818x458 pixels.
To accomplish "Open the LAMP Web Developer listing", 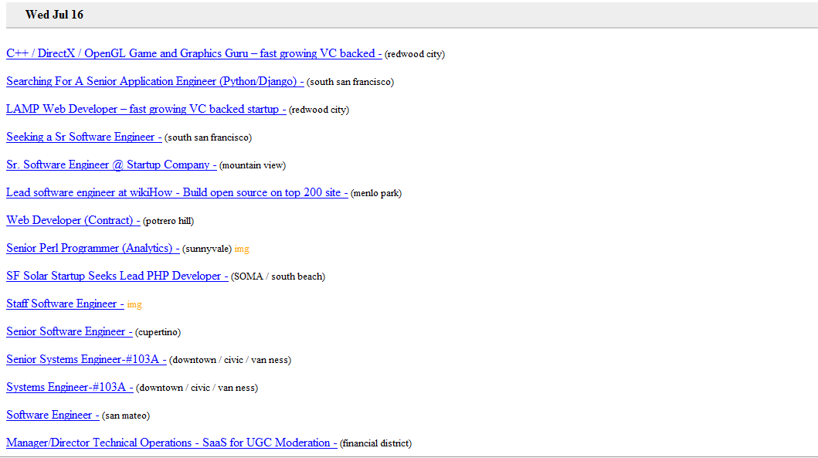I will point(146,109).
